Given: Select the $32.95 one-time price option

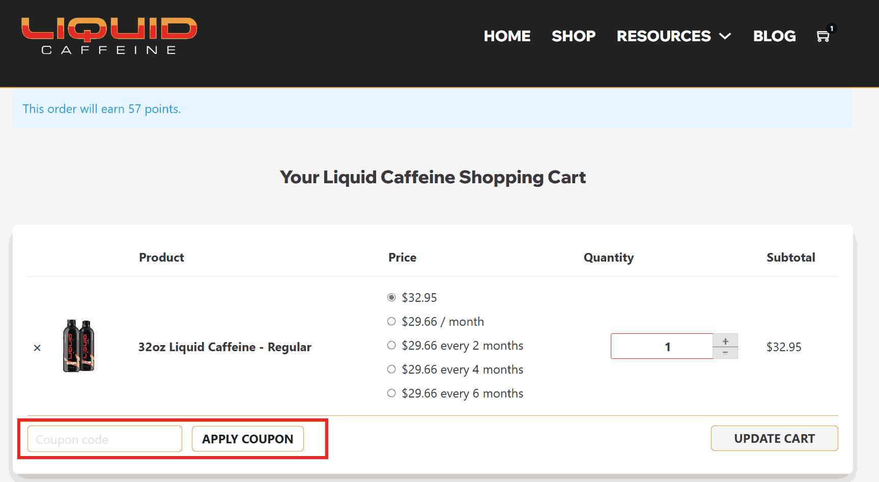Looking at the screenshot, I should tap(391, 297).
